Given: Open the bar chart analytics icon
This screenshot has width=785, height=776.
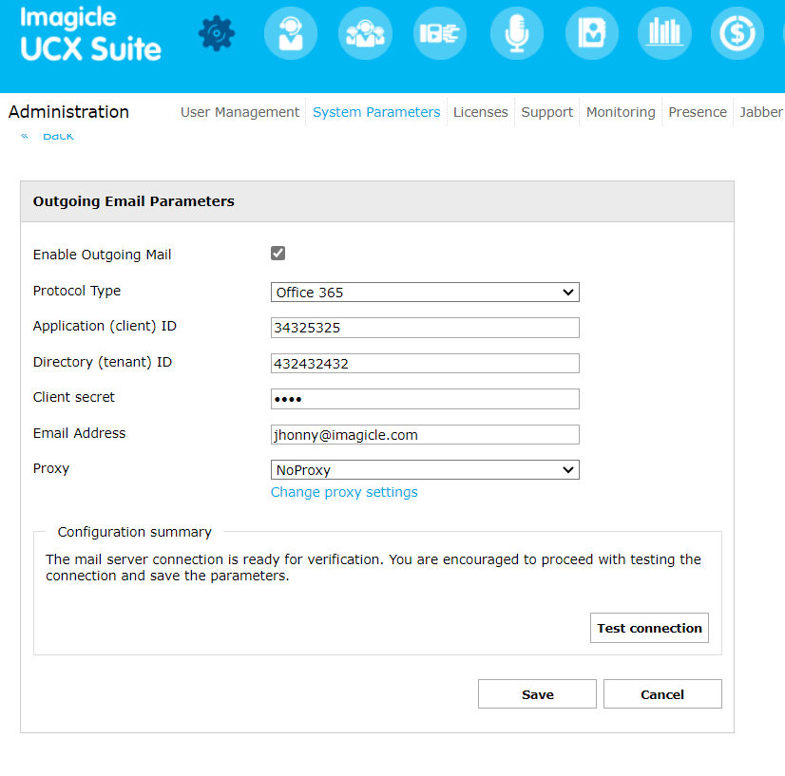Looking at the screenshot, I should [664, 34].
